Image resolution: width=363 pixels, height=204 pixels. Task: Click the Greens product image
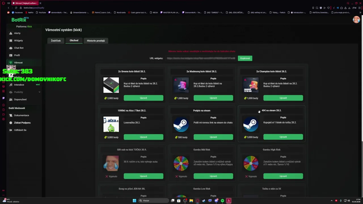click(x=111, y=85)
